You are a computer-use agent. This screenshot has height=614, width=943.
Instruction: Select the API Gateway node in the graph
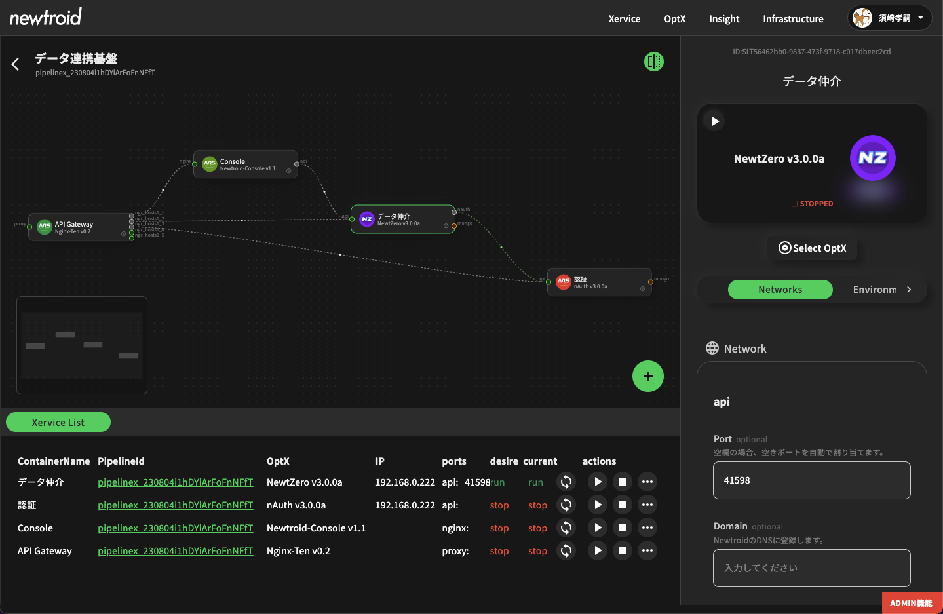[80, 227]
